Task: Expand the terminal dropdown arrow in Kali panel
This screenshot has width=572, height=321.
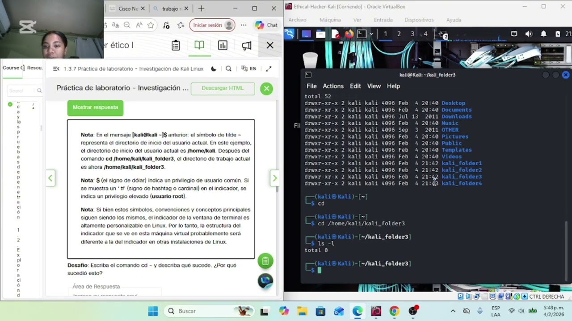Action: (x=371, y=34)
